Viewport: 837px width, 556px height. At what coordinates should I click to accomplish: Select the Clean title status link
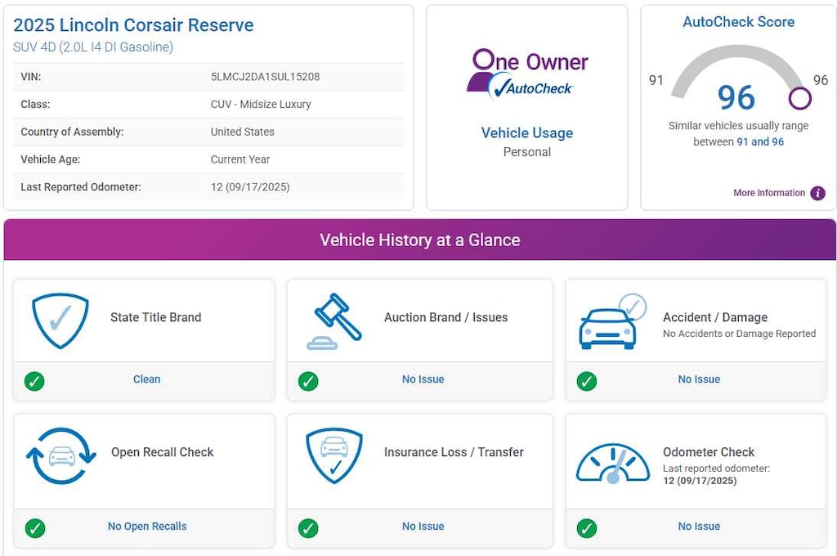click(x=147, y=379)
